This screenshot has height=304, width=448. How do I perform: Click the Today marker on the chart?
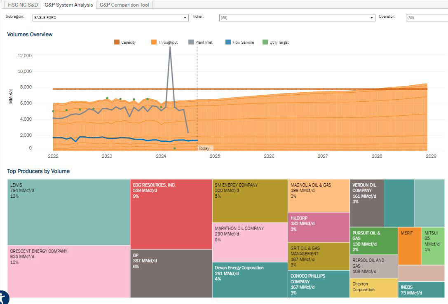click(x=204, y=148)
